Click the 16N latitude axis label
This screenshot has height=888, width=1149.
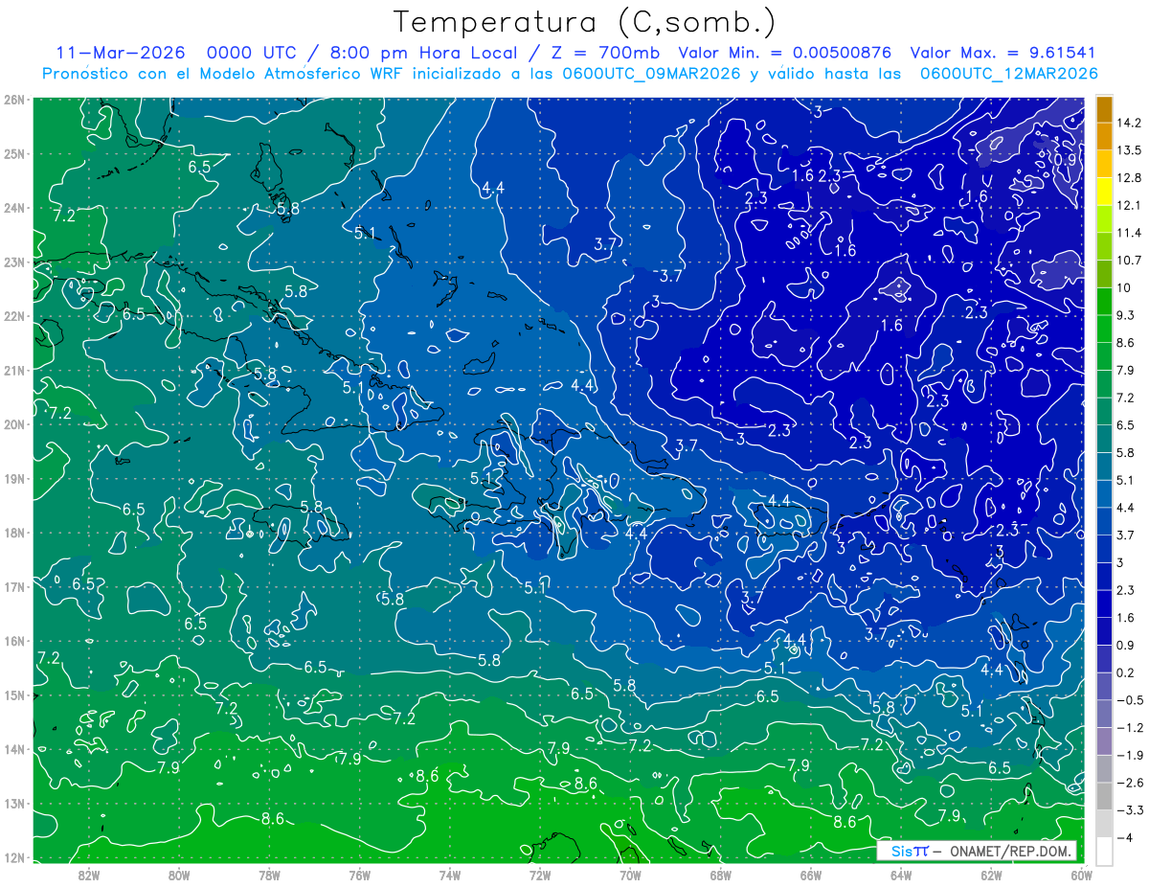click(13, 642)
